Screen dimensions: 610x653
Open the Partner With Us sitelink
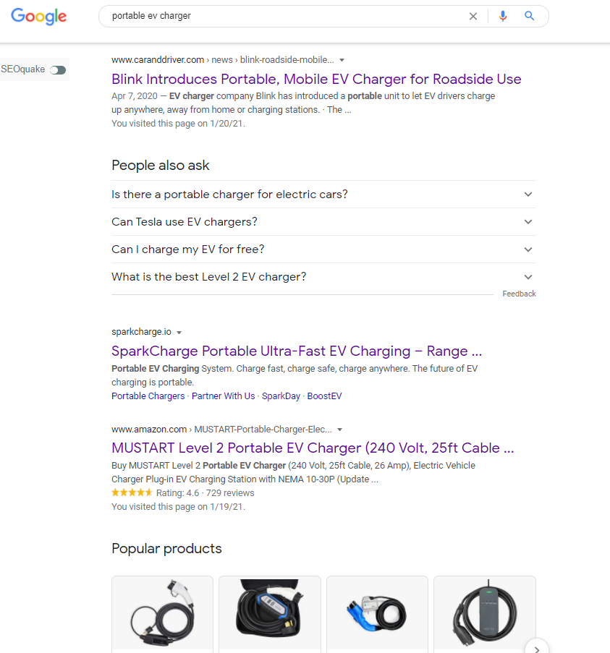click(x=224, y=396)
